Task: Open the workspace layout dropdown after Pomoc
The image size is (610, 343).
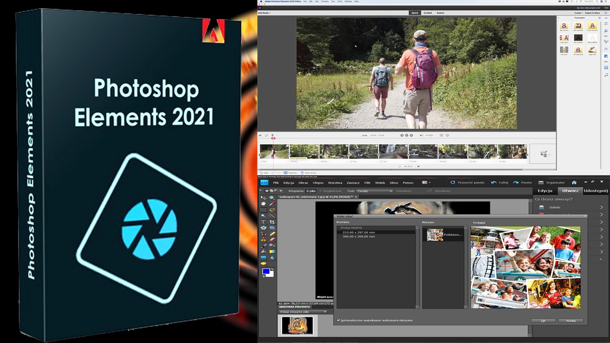Action: (426, 182)
